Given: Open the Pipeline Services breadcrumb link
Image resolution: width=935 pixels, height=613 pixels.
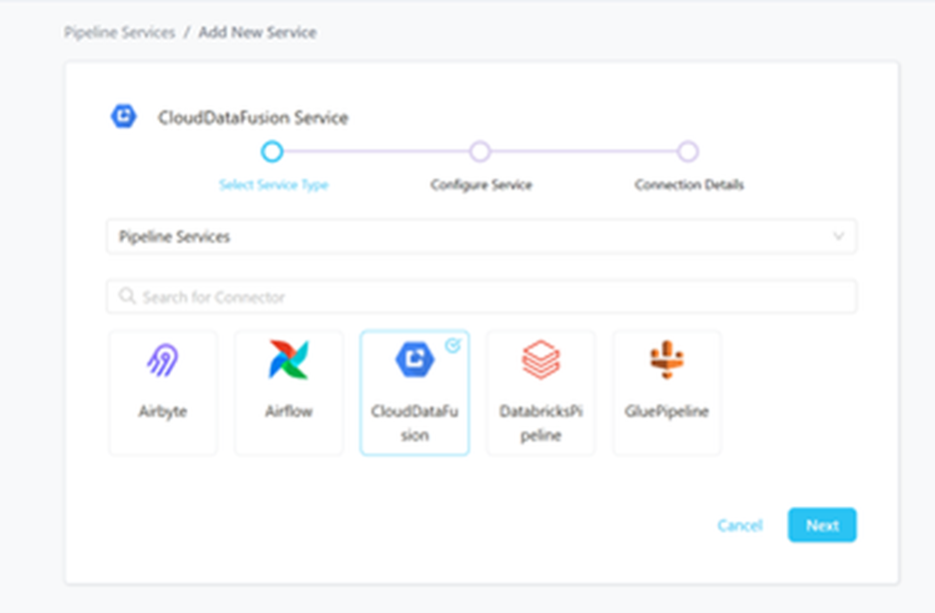Looking at the screenshot, I should pyautogui.click(x=119, y=32).
